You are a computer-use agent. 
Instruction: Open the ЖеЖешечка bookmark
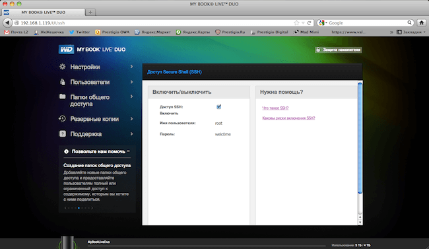point(49,32)
